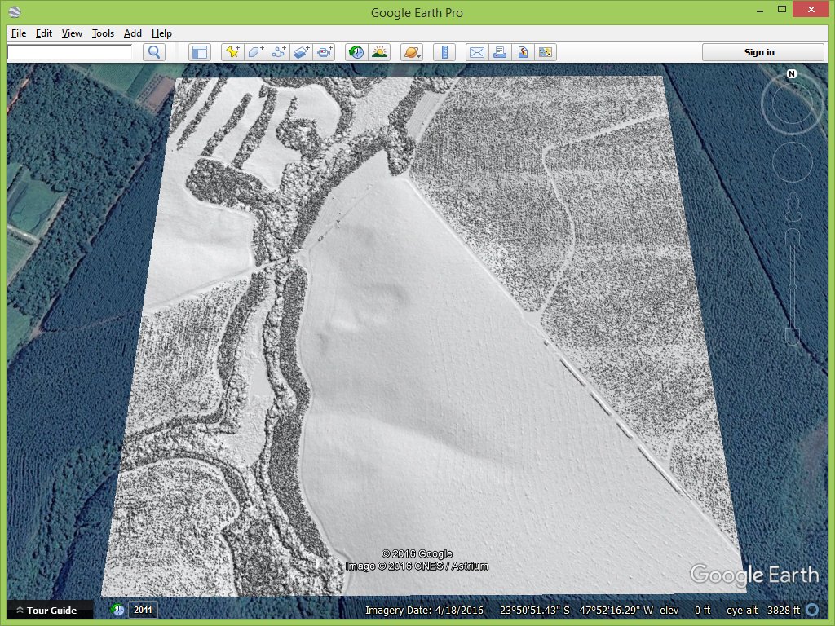The image size is (835, 626).
Task: Click the Record a Tour icon
Action: pyautogui.click(x=325, y=52)
